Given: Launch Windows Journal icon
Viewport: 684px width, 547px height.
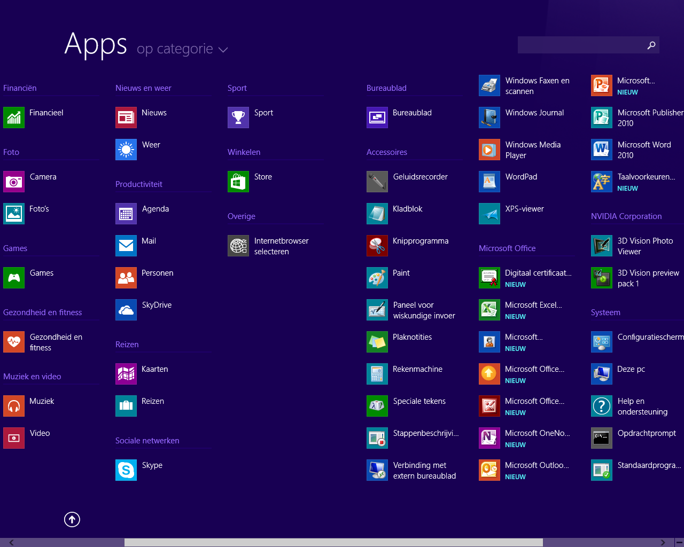Looking at the screenshot, I should click(x=489, y=118).
